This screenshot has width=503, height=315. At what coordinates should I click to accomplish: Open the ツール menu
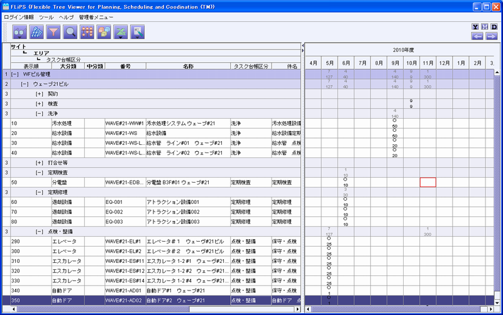[46, 18]
